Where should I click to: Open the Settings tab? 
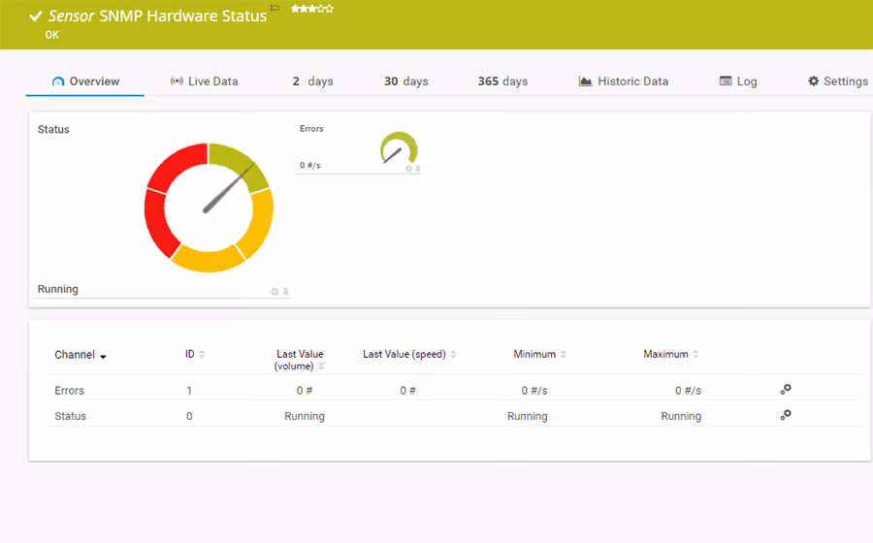837,81
